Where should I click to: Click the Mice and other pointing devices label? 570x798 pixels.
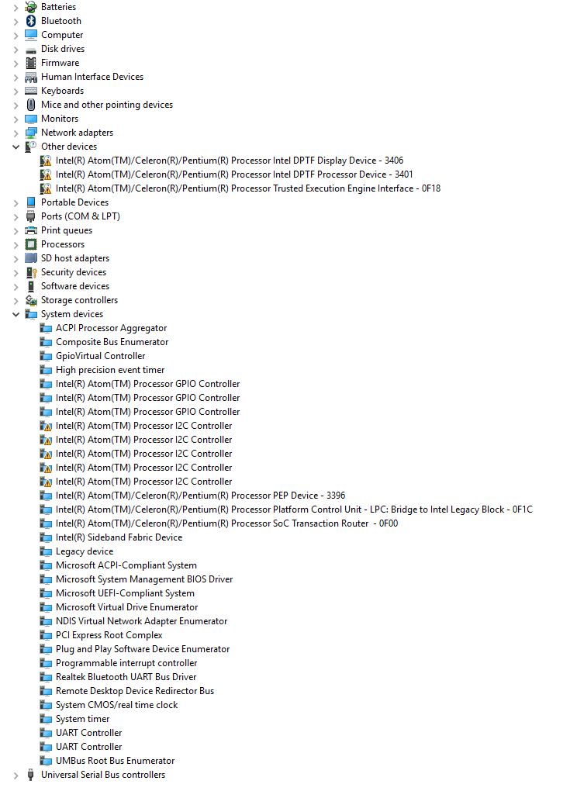[x=107, y=105]
